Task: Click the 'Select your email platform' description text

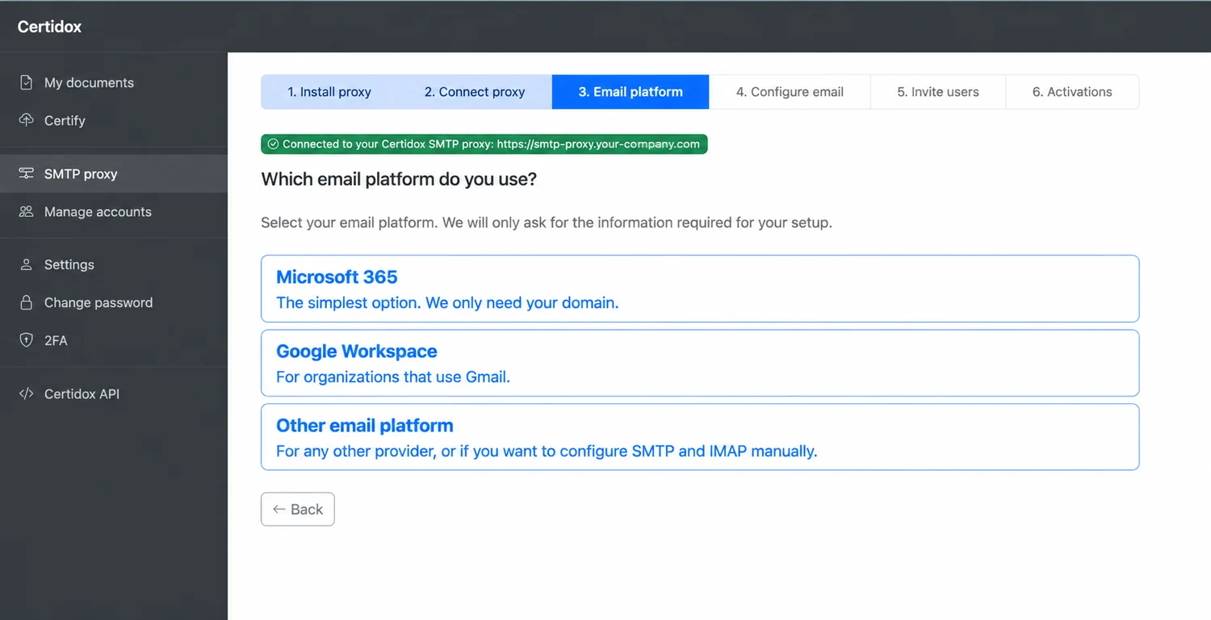Action: 547,223
